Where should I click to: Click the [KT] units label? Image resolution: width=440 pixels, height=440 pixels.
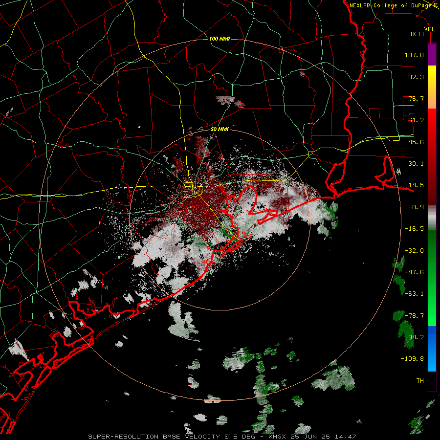tap(418, 34)
